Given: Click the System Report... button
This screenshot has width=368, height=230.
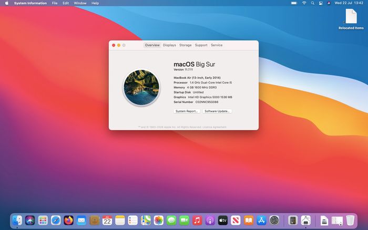Looking at the screenshot, I should tap(187, 111).
